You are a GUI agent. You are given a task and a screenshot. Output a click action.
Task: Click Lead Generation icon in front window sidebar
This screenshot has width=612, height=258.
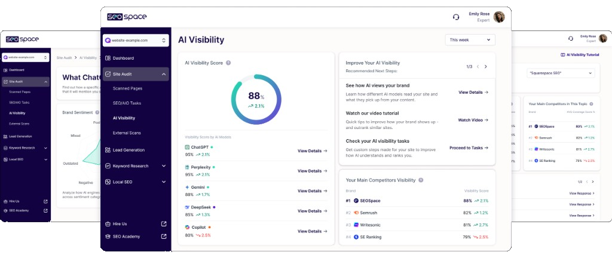tap(108, 150)
